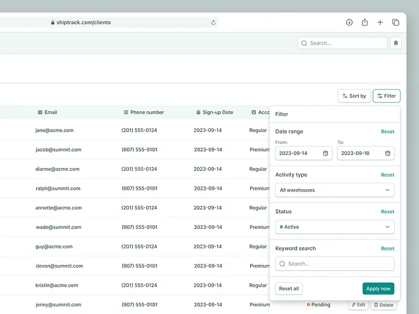This screenshot has width=419, height=314.
Task: Open the To date calendar picker
Action: point(388,153)
